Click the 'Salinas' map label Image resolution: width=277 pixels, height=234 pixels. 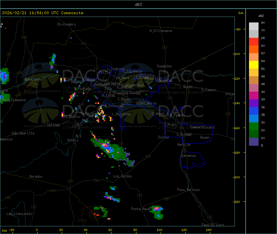pos(53,125)
